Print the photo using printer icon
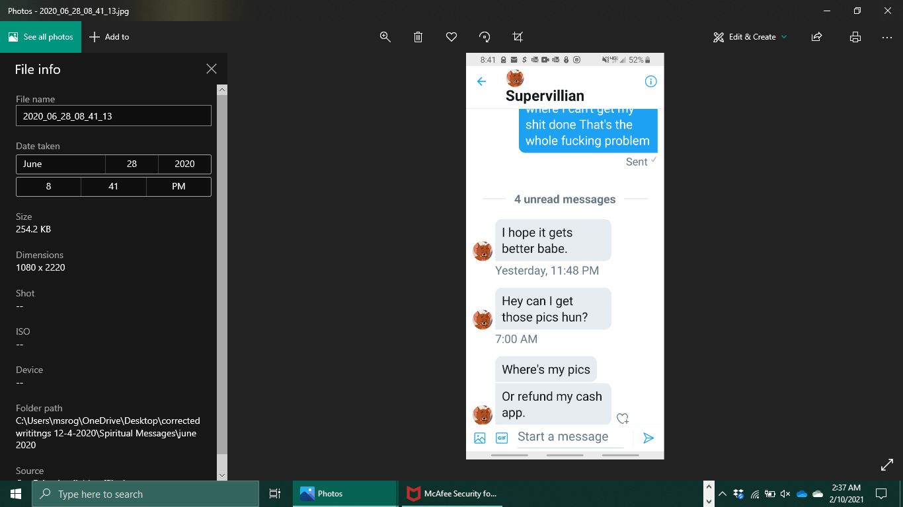Screen dimensions: 903x507 click(855, 37)
